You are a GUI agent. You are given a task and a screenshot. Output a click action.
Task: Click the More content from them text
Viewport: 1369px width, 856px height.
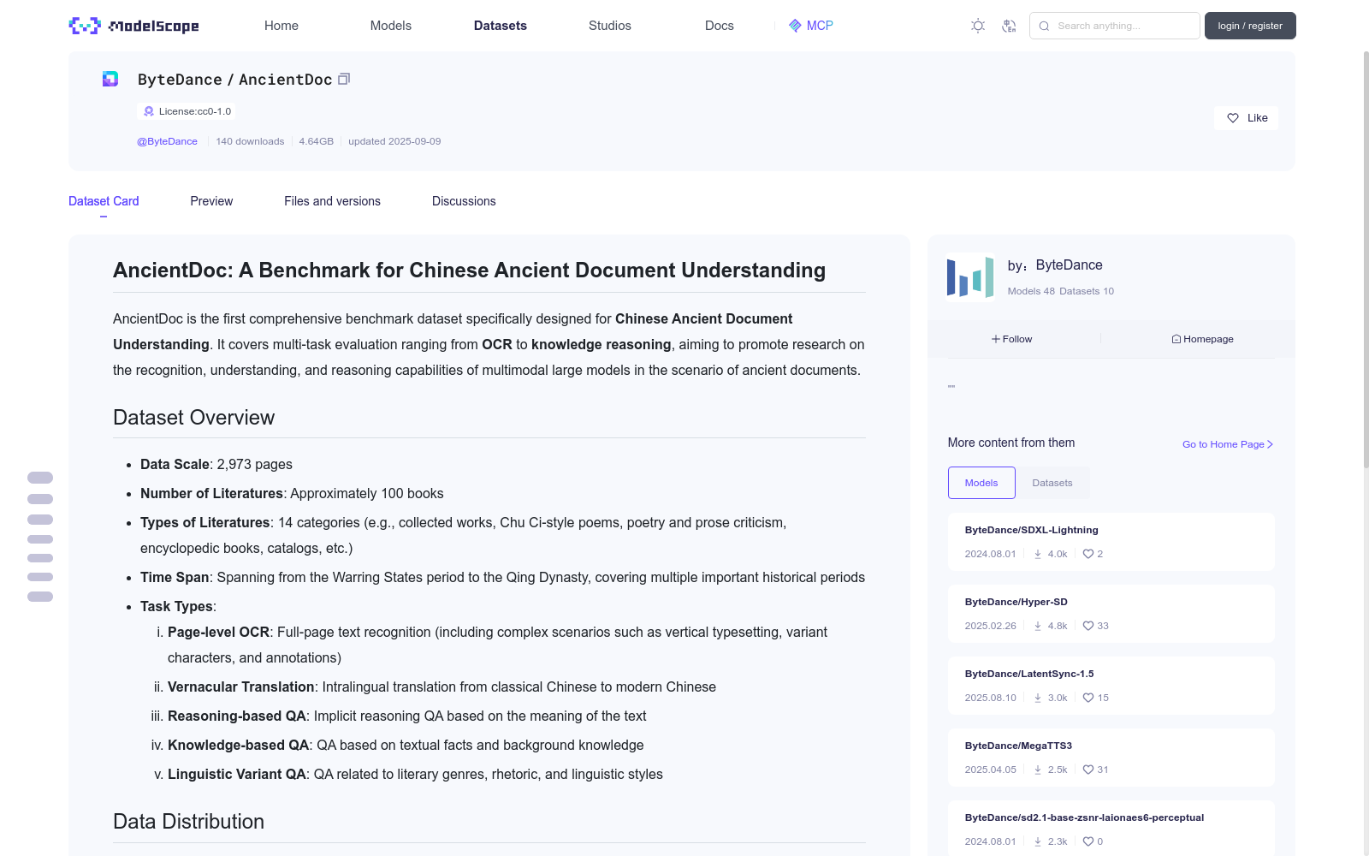click(1011, 443)
